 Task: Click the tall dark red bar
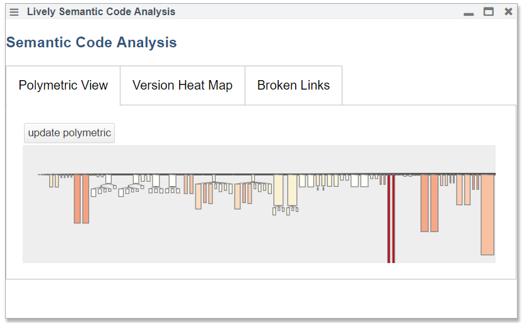(391, 218)
